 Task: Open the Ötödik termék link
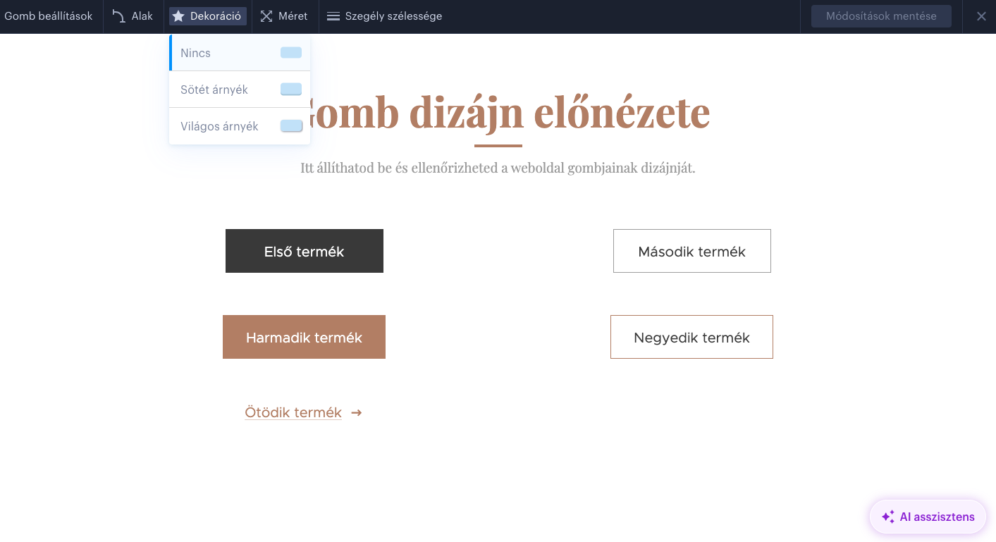pyautogui.click(x=293, y=412)
